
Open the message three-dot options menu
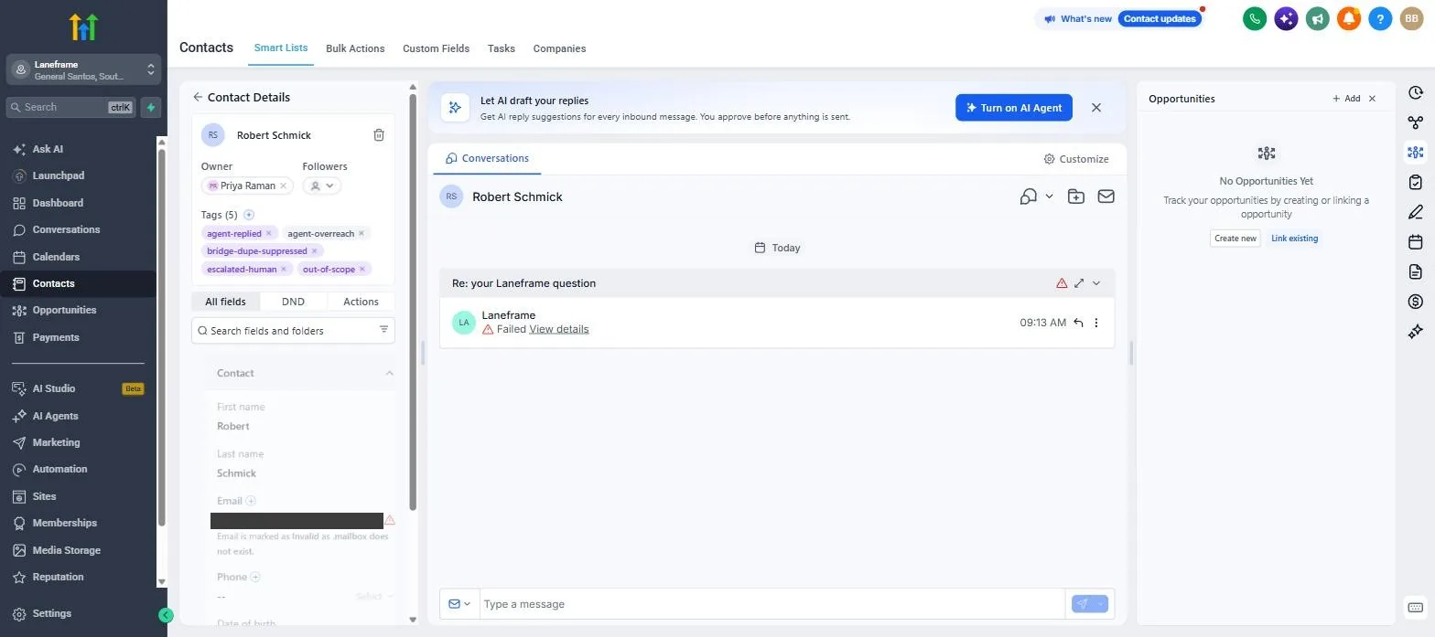pos(1096,323)
